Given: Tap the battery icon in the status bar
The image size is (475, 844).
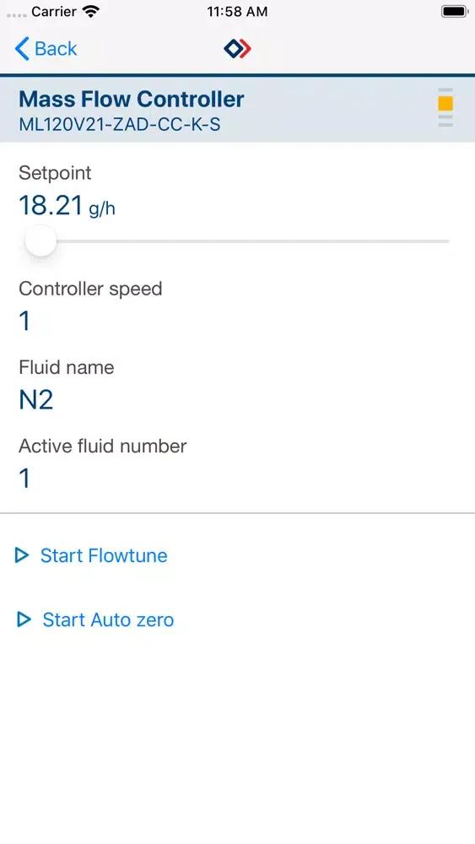Looking at the screenshot, I should coord(455,11).
